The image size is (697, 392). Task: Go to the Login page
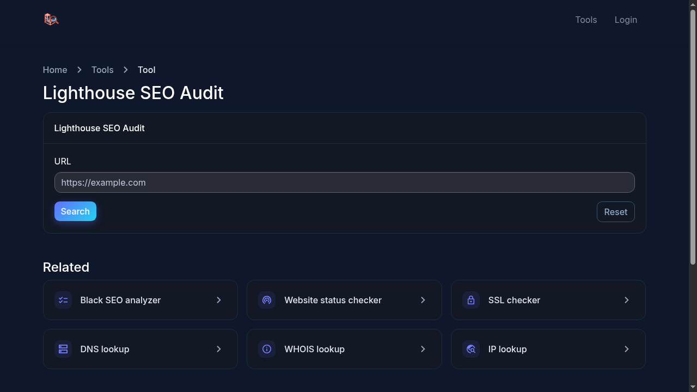[x=626, y=20]
